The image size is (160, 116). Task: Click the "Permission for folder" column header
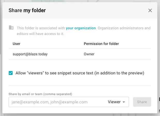[x=101, y=44]
